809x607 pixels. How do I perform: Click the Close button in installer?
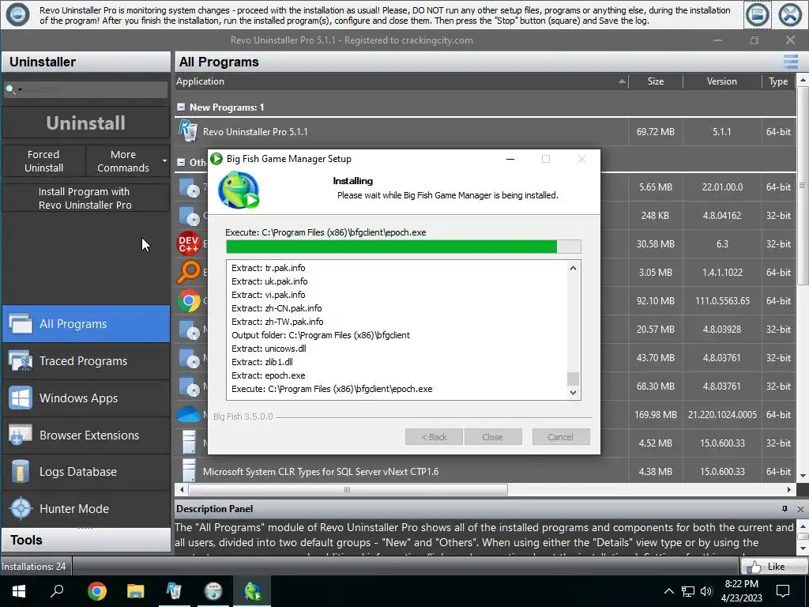(493, 436)
